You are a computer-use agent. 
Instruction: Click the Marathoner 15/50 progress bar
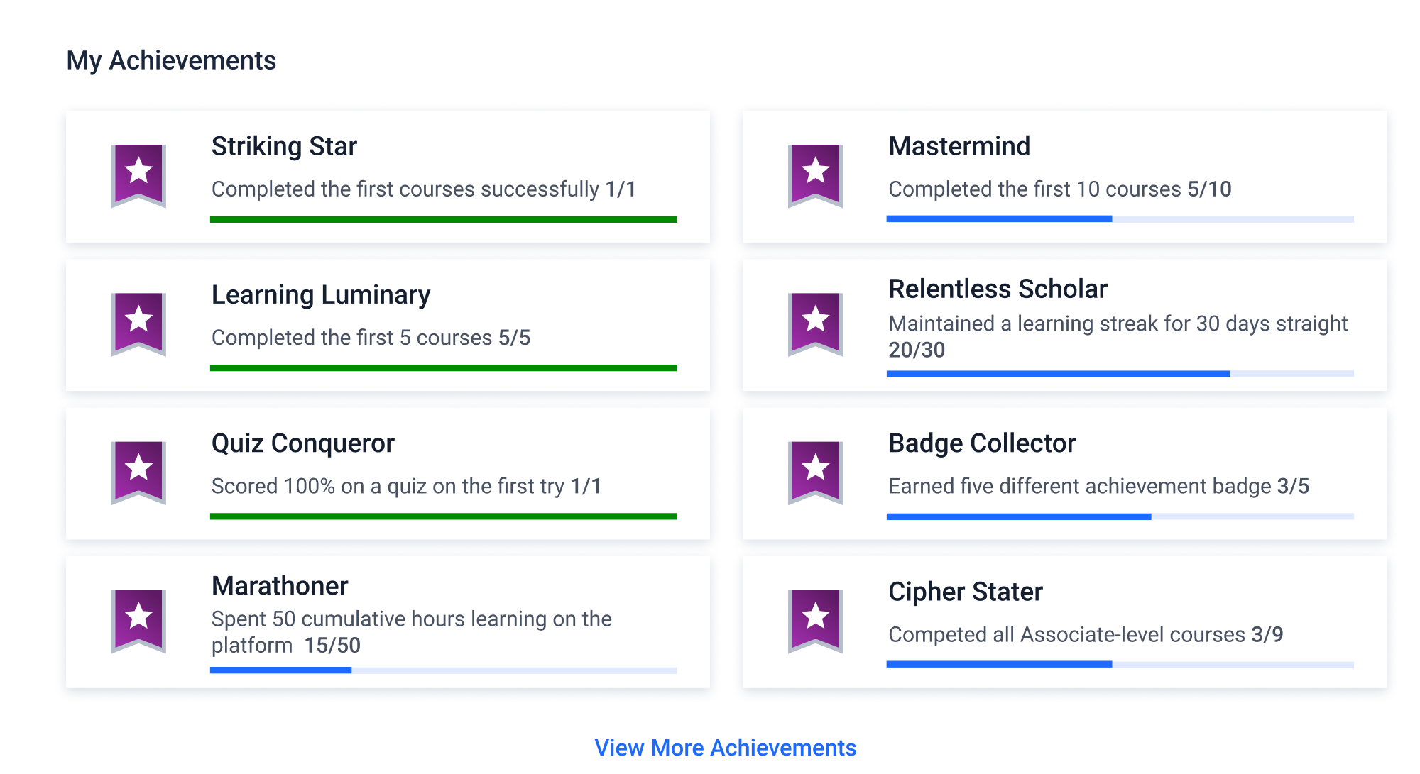pos(443,670)
